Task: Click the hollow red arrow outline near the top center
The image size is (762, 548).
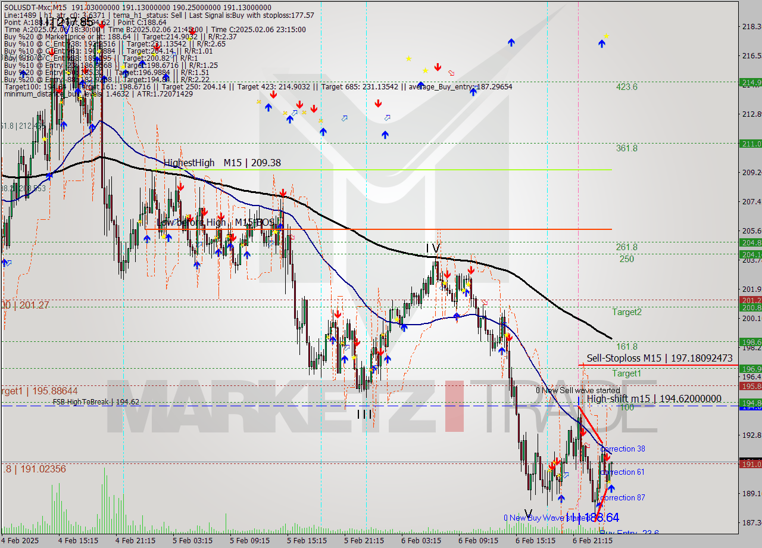Action: pos(451,73)
